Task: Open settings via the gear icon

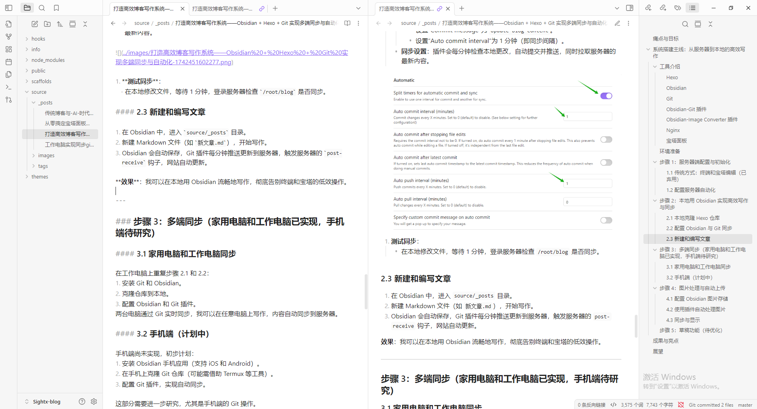Action: 94,401
